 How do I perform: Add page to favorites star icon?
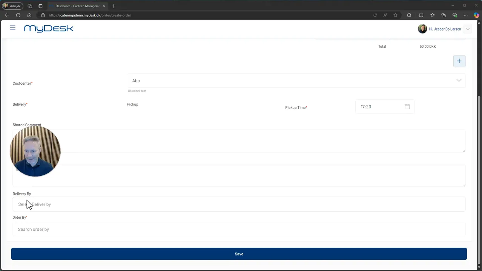point(395,15)
